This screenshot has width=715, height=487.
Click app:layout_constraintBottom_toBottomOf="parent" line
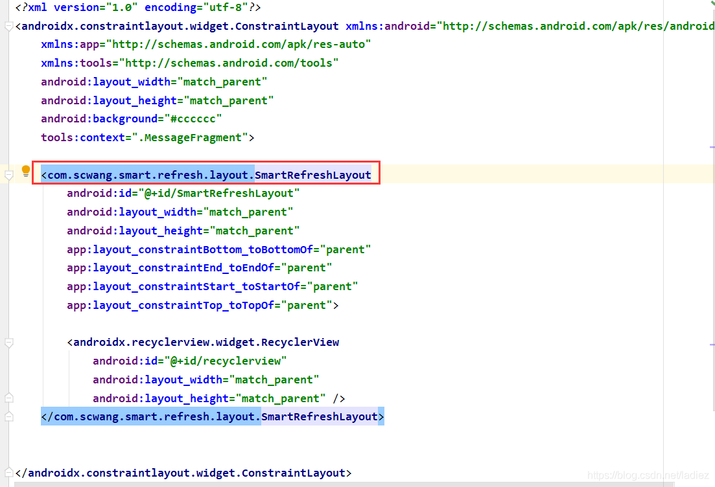tap(219, 249)
